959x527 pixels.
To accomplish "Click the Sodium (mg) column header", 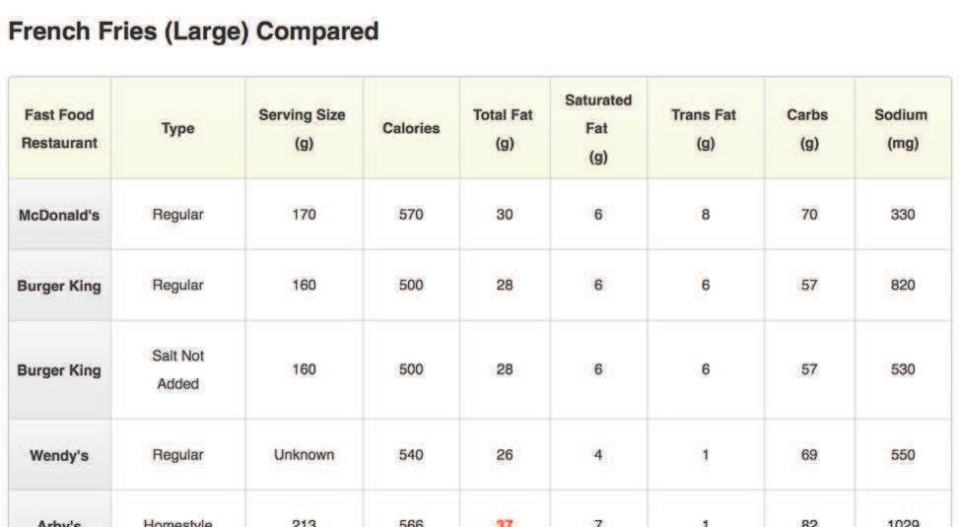I will (903, 128).
